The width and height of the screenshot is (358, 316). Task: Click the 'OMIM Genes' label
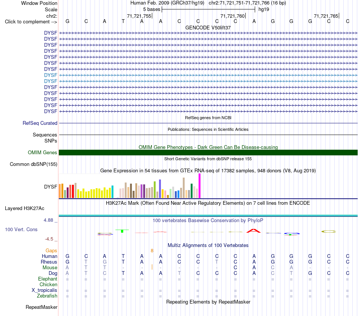tap(42, 152)
